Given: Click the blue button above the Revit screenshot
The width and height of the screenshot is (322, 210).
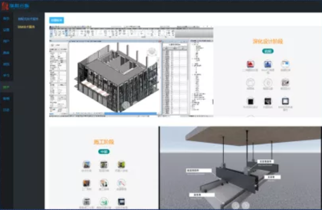Looking at the screenshot, I should click(x=56, y=20).
